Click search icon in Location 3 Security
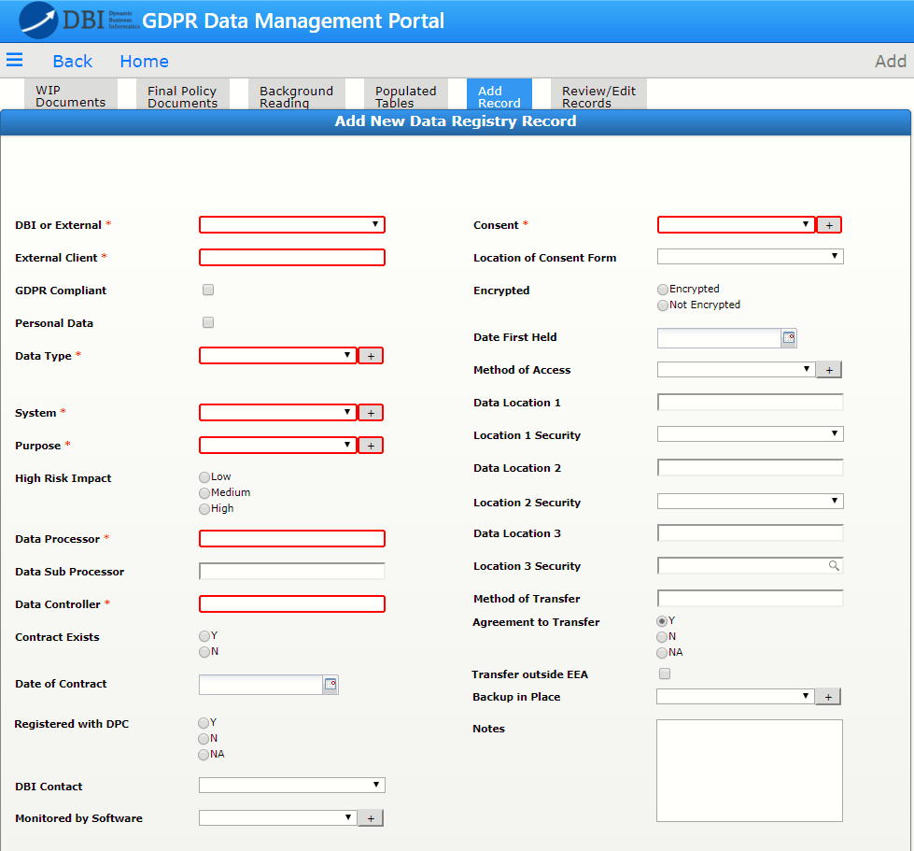The height and width of the screenshot is (851, 914). pyautogui.click(x=834, y=565)
